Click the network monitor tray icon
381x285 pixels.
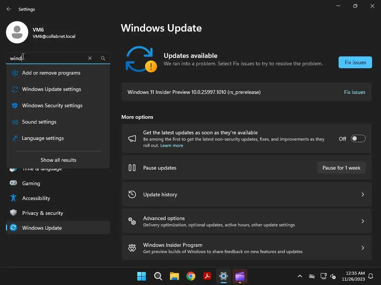323,276
